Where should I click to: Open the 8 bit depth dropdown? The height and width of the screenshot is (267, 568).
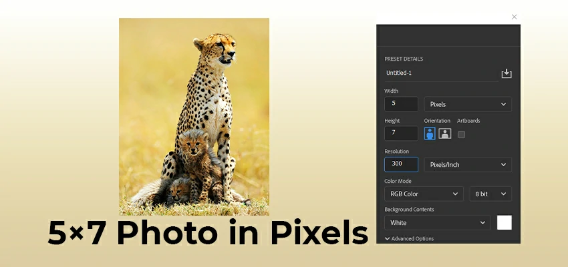tap(490, 194)
